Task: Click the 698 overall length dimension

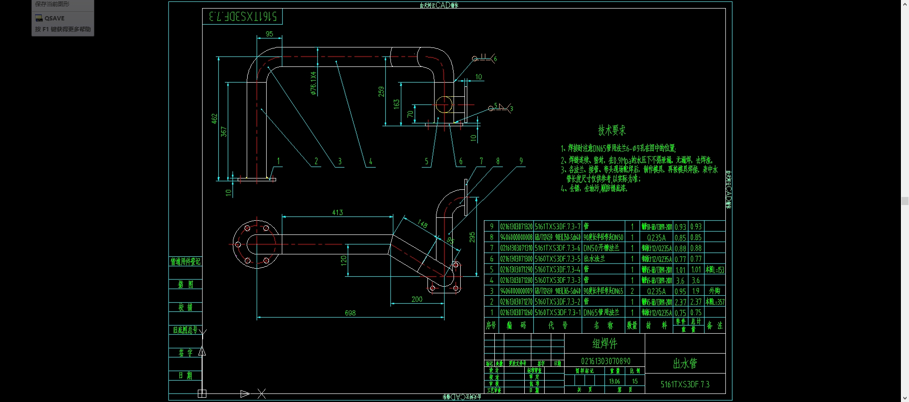Action: tap(350, 313)
